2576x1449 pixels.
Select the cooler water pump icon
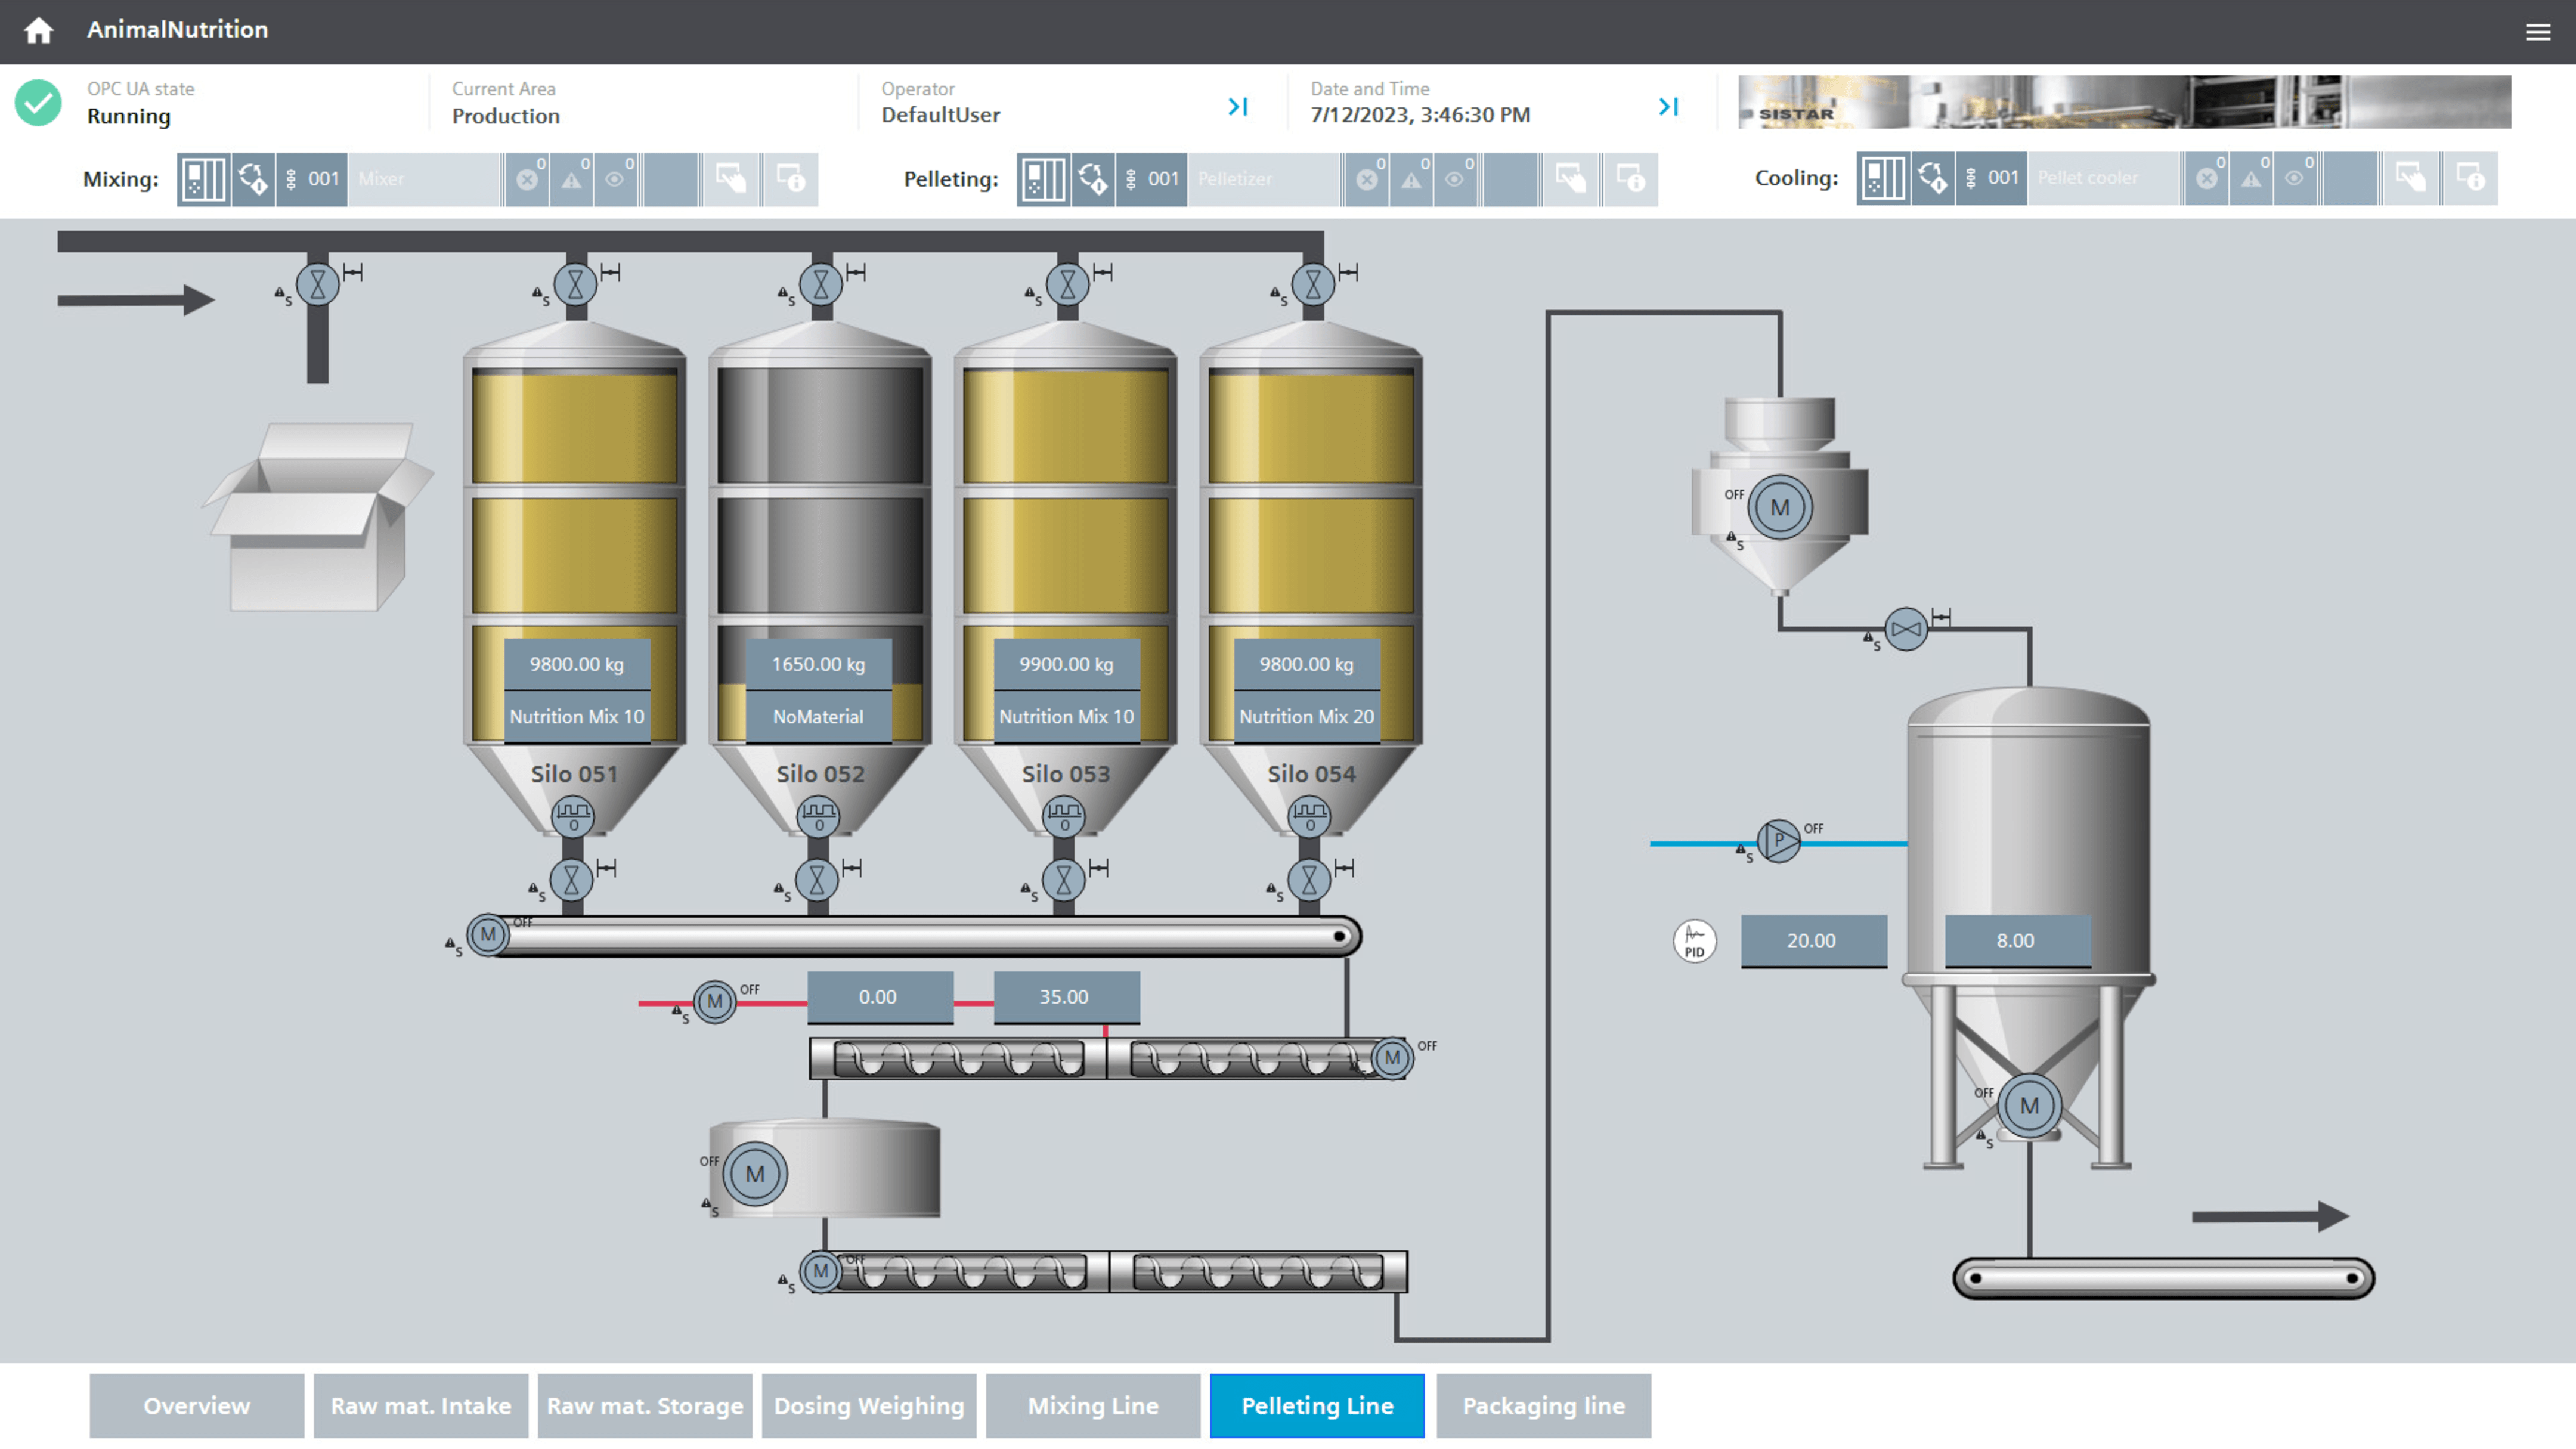pyautogui.click(x=1779, y=841)
